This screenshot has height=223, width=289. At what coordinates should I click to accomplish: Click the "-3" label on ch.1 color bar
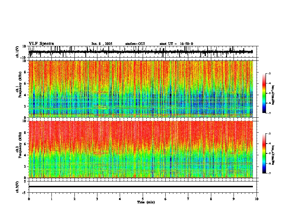click(269, 74)
